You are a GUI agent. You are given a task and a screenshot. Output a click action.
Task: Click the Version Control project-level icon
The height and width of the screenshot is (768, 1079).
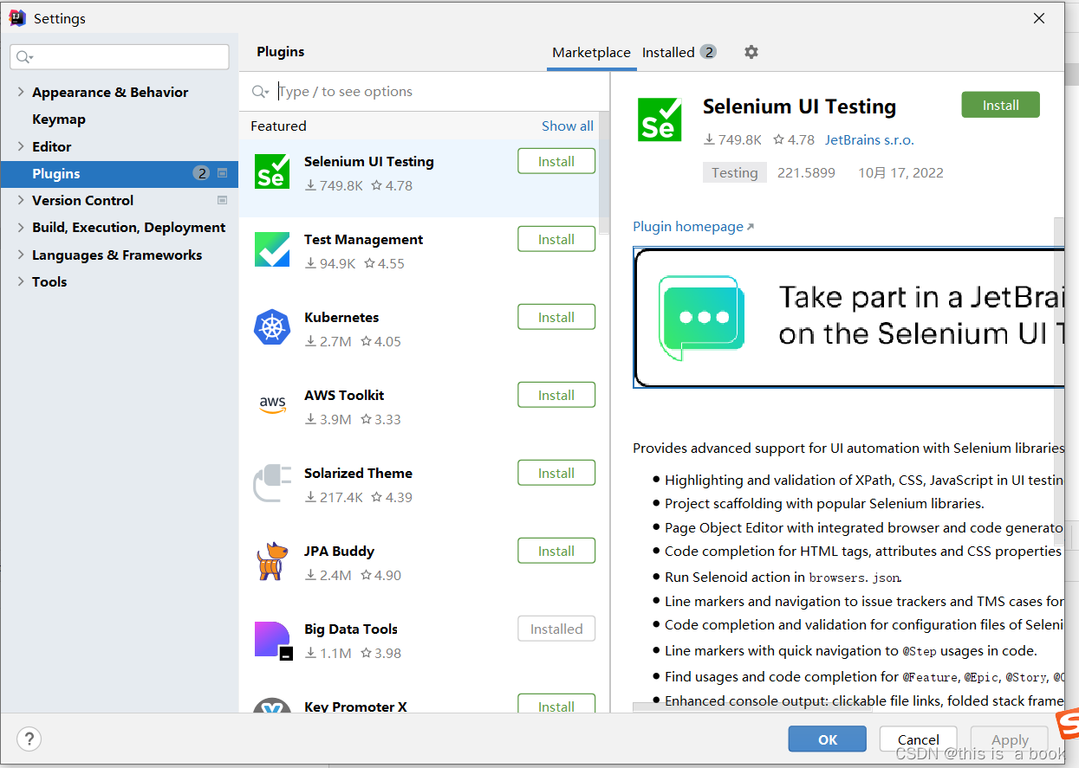click(222, 200)
